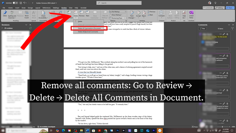The image size is (236, 133).
Task: Go to Next comment
Action: tap(87, 14)
